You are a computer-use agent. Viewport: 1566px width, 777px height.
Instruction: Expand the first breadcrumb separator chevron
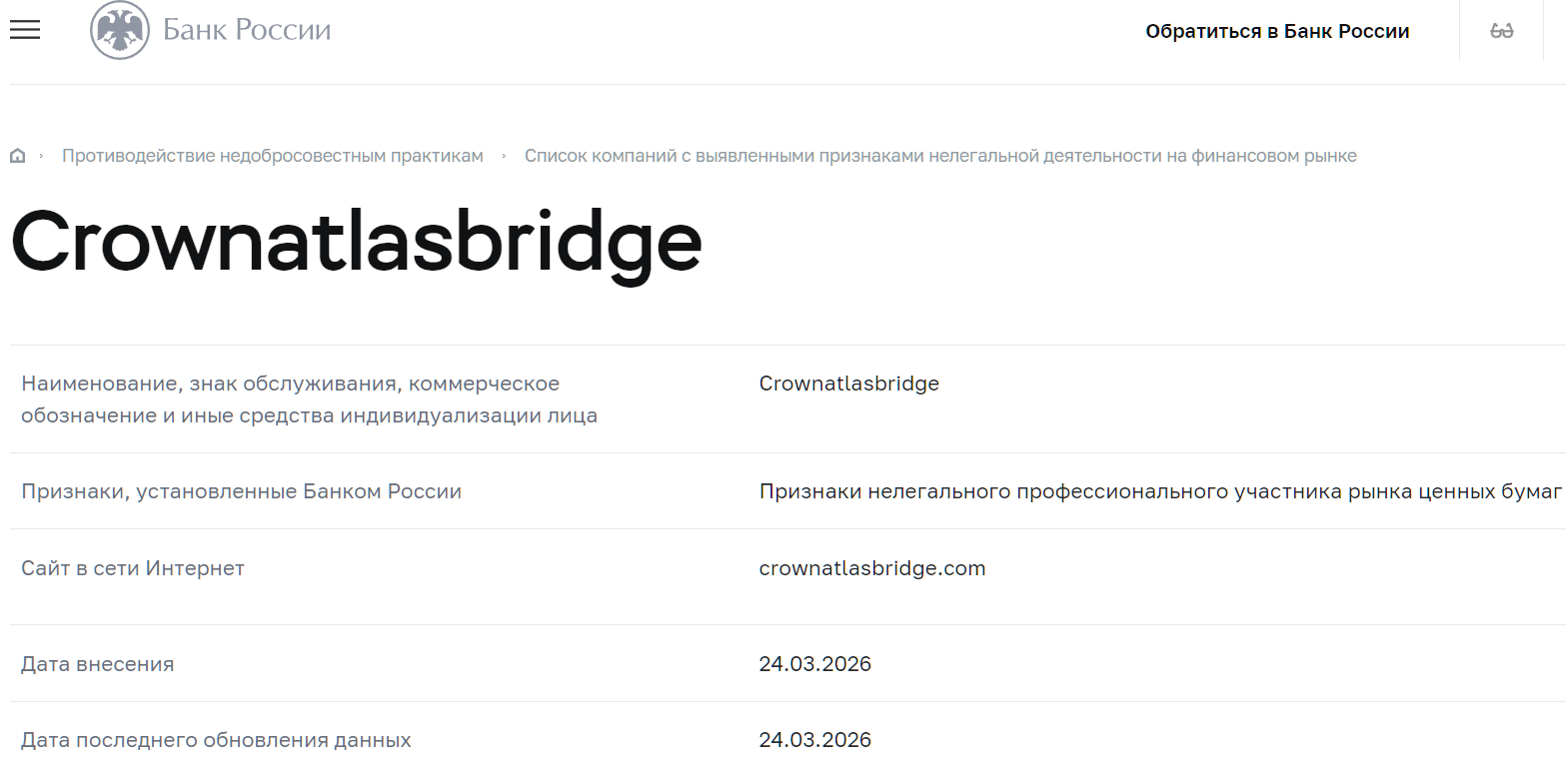[x=42, y=156]
